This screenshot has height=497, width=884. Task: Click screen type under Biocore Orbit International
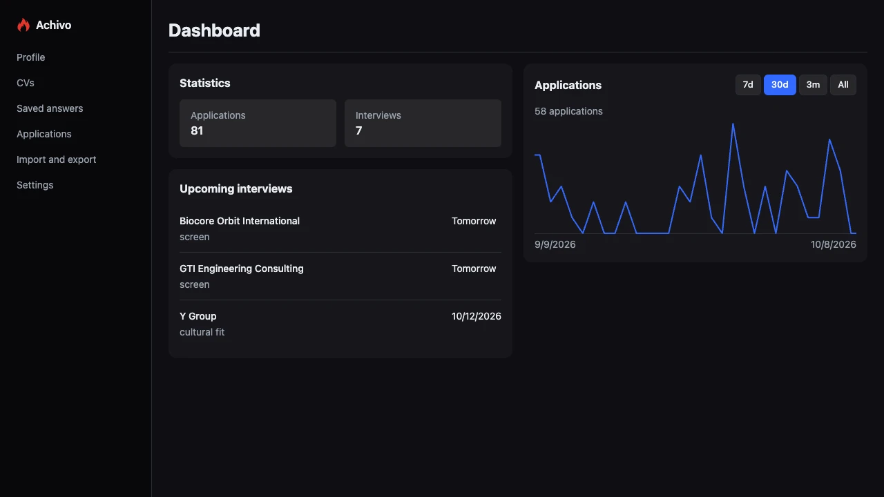195,237
